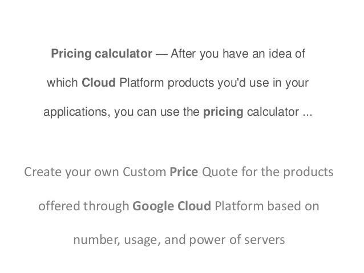Click the bold lowercase "pricing" word
The height and width of the screenshot is (273, 364).
[x=223, y=111]
